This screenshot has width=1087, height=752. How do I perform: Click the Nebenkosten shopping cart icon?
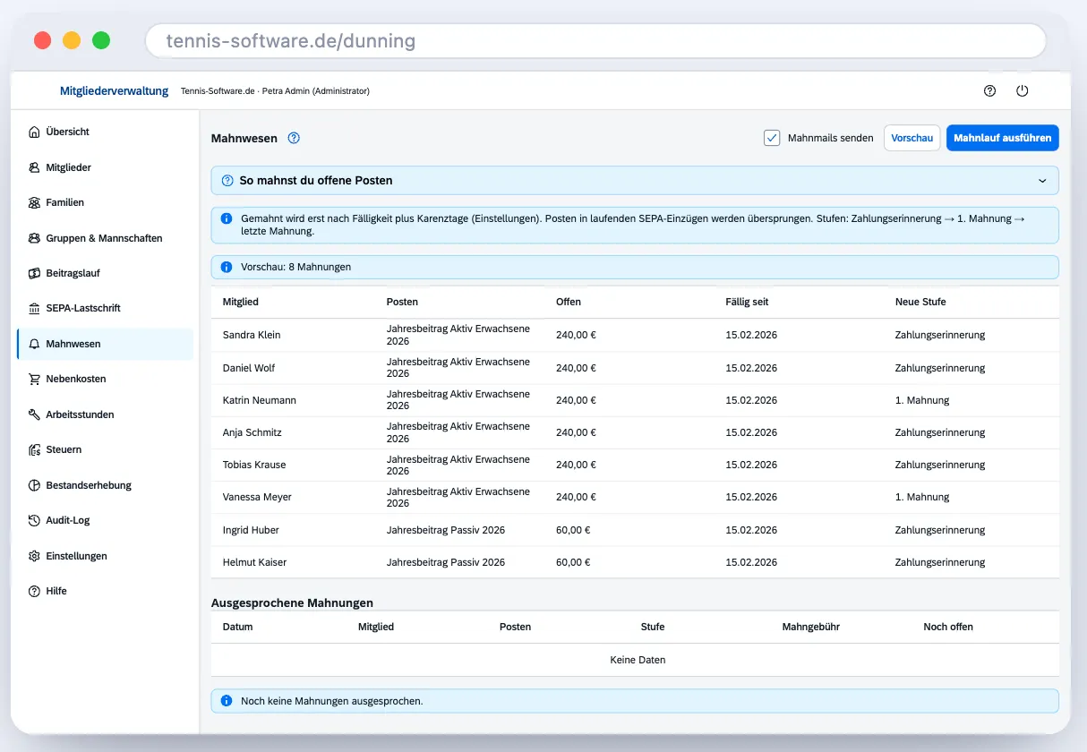[35, 379]
